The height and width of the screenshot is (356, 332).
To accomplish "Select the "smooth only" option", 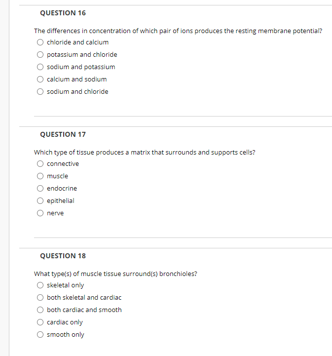I will click(x=40, y=334).
